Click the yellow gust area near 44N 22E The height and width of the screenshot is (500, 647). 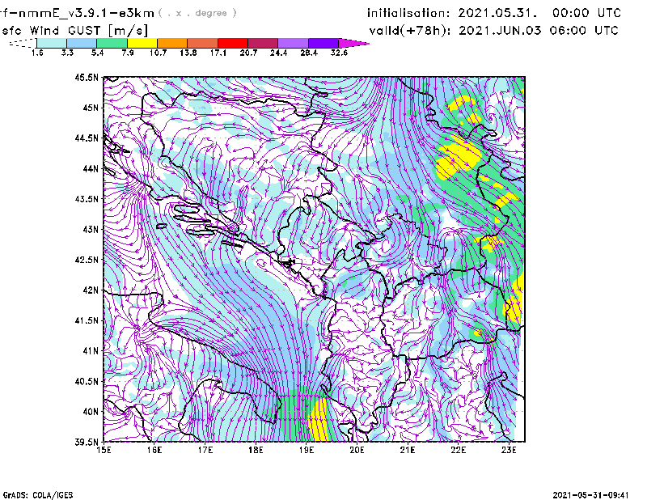tap(458, 158)
